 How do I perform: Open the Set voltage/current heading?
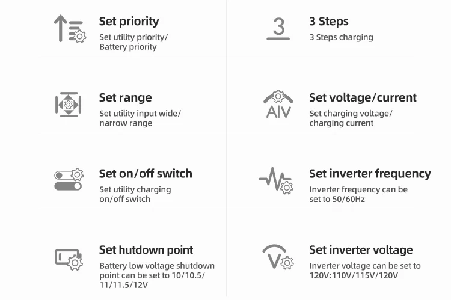pyautogui.click(x=363, y=98)
